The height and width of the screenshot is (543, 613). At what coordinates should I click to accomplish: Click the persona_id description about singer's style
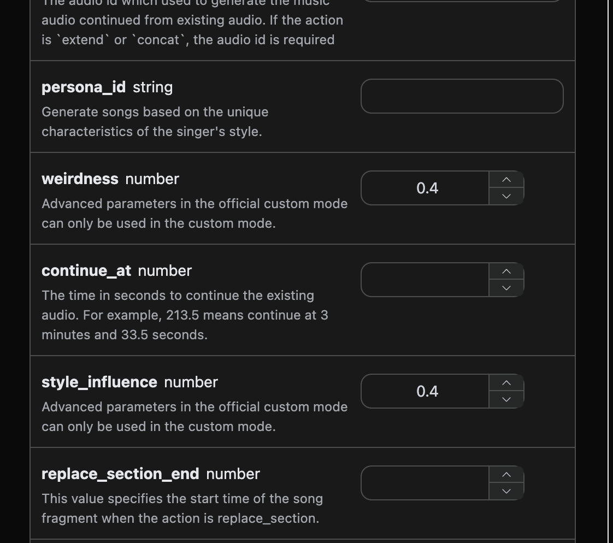tap(155, 122)
